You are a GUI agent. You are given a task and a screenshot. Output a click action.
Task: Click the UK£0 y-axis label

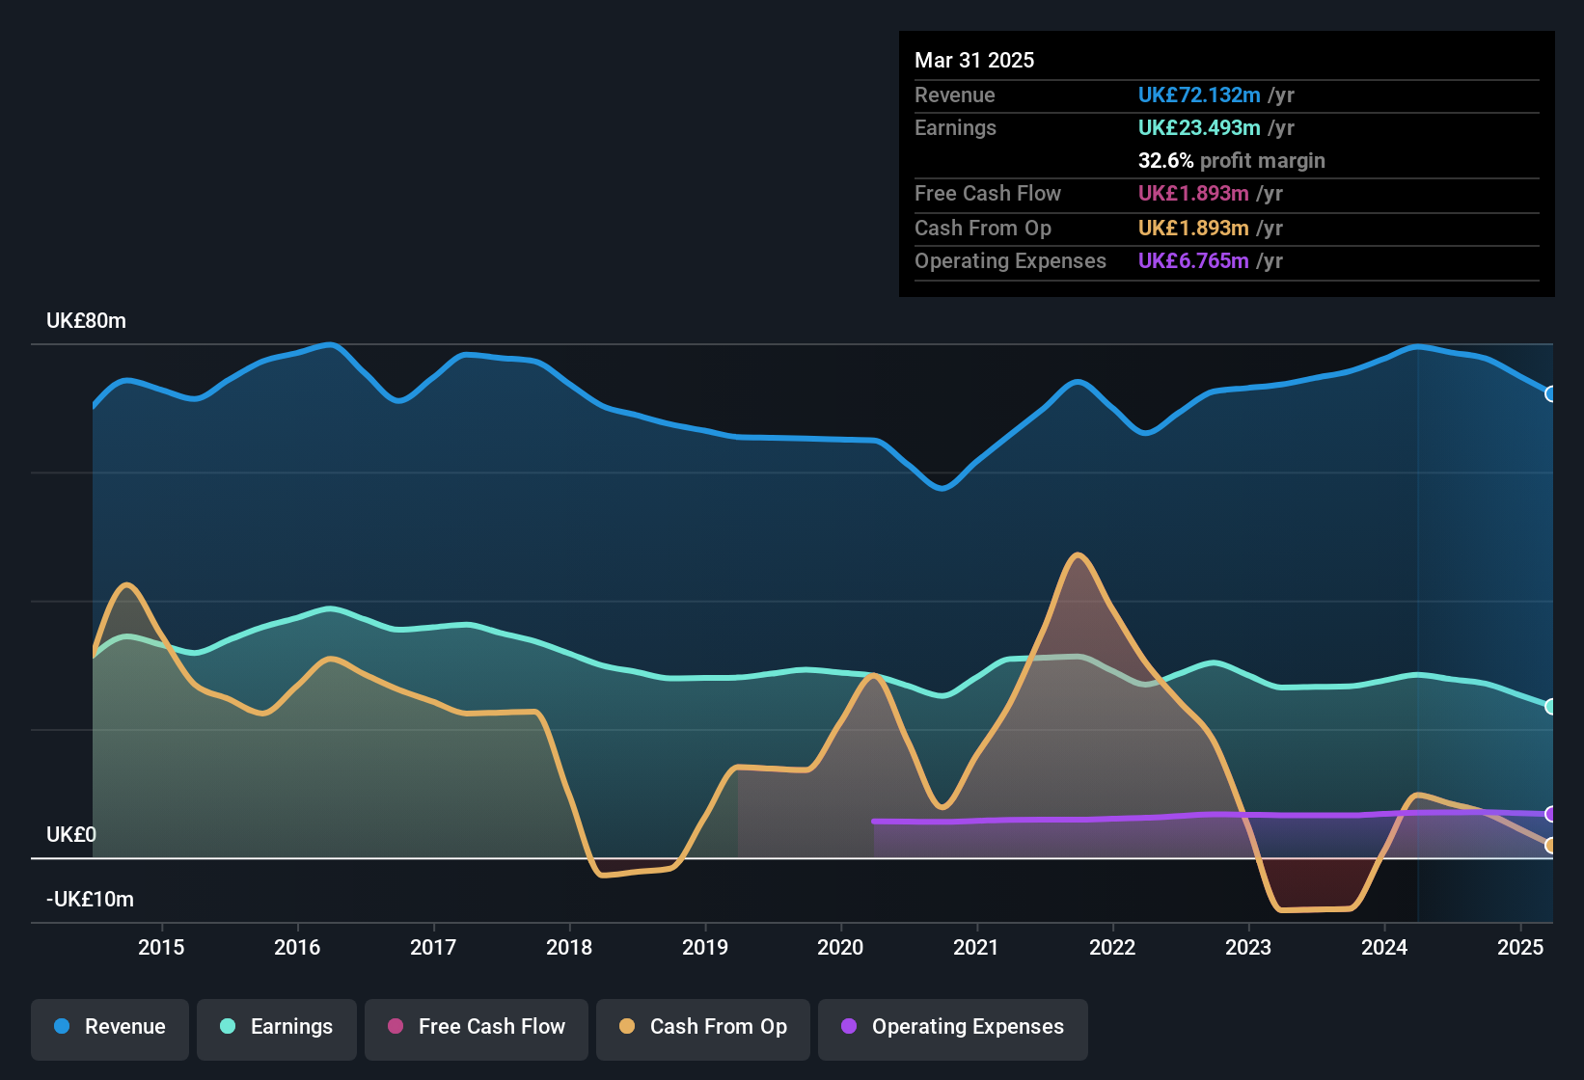point(71,834)
